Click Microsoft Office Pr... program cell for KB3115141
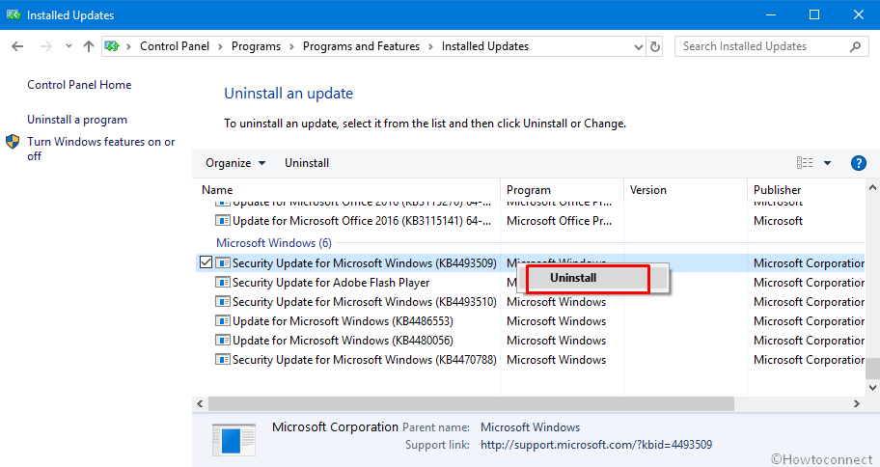 [x=559, y=221]
